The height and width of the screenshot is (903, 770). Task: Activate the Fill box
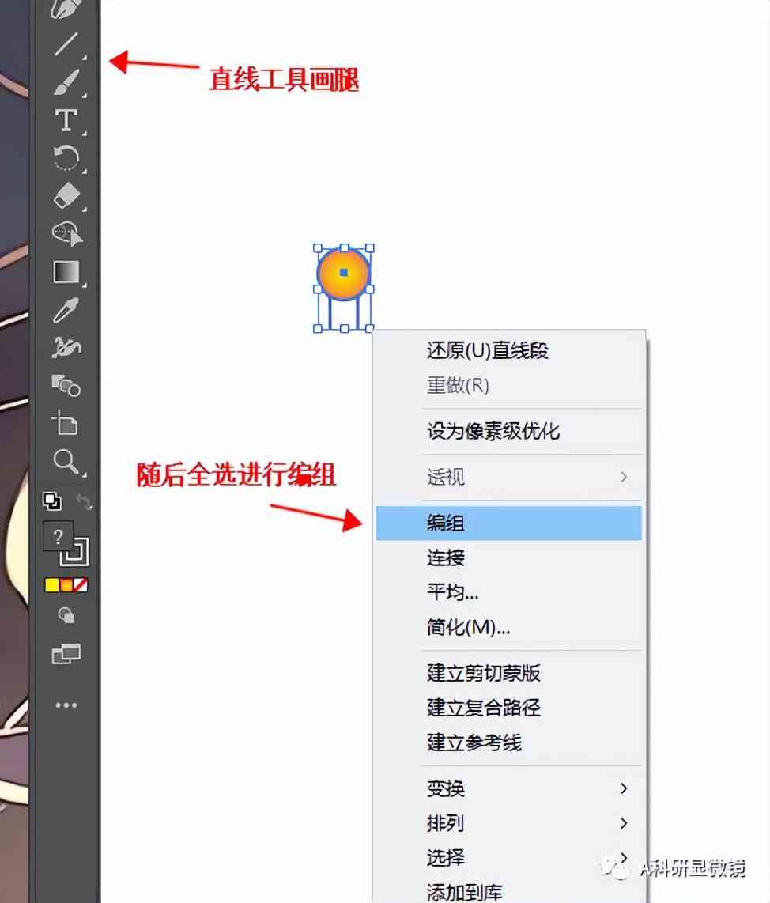pos(58,536)
